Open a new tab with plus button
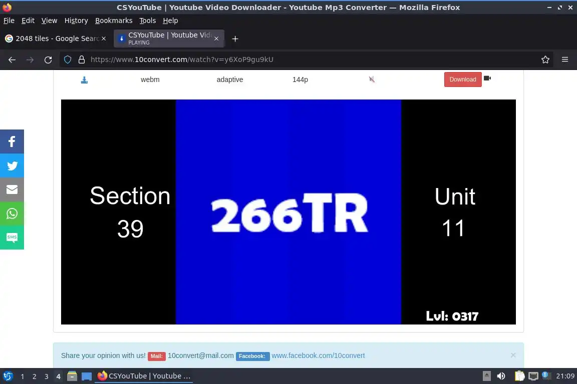Screen dimensions: 577x384 click(235, 38)
